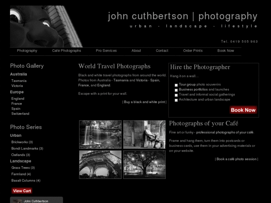The height and width of the screenshot is (203, 271).
Task: Open Café Photographs in navigation bar
Action: (x=67, y=51)
